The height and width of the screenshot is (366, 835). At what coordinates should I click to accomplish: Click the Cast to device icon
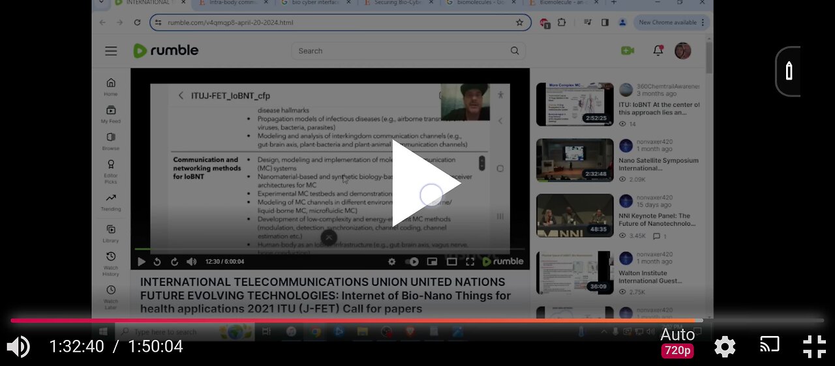click(770, 345)
